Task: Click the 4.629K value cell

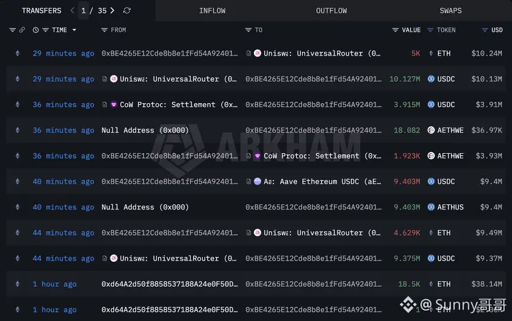Action: coord(407,233)
